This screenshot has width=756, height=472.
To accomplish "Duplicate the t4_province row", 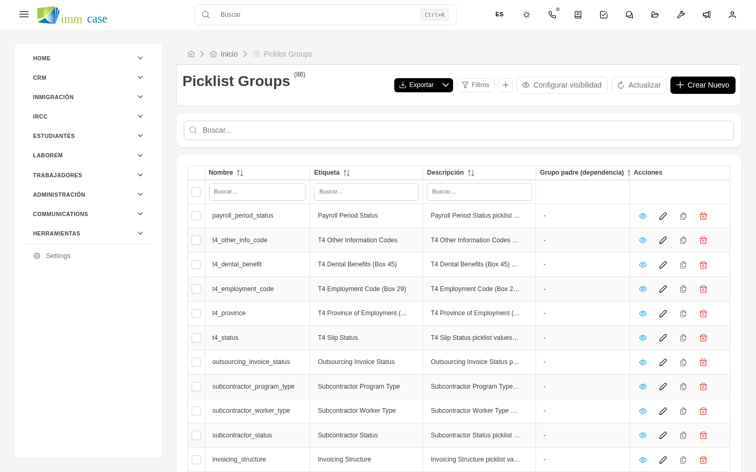I will 683,314.
